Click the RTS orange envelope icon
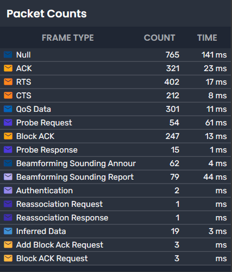Viewport: 232px width, 272px height. pos(8,82)
